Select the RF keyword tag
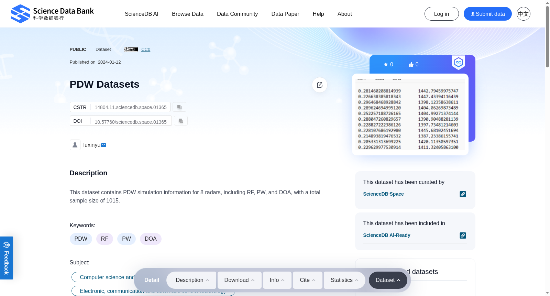This screenshot has height=296, width=550. 104,239
